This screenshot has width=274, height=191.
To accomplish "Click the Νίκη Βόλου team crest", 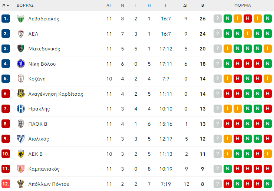I will tap(20, 64).
